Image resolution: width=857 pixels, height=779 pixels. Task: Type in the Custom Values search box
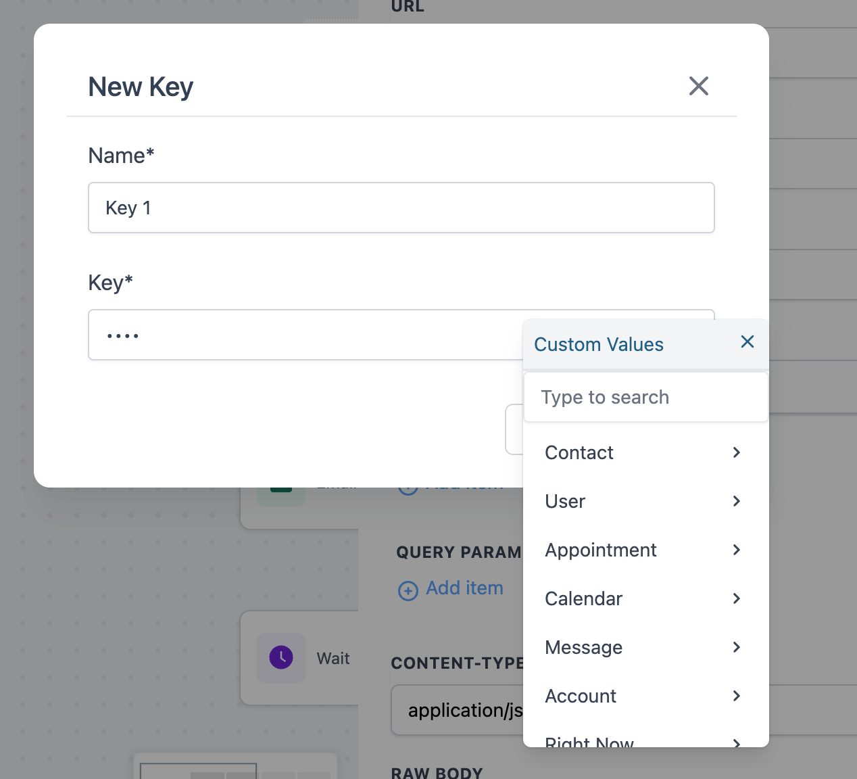point(645,397)
